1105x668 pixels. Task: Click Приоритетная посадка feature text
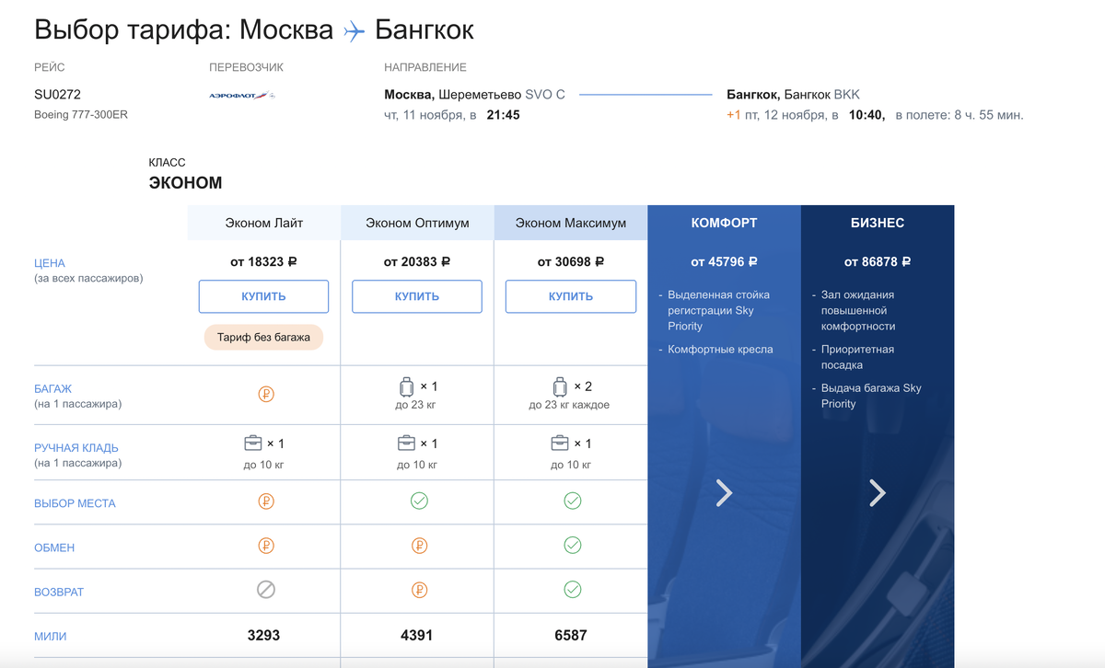point(857,357)
